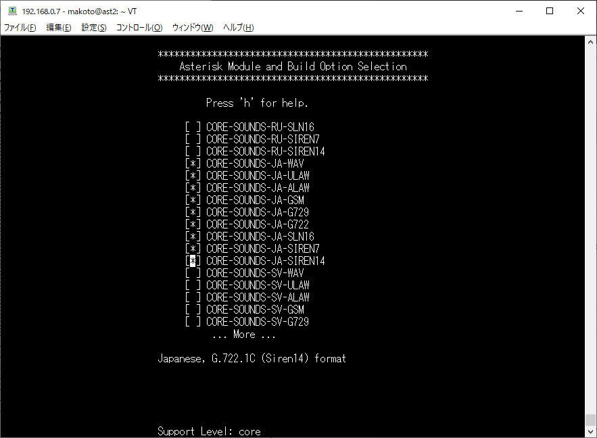
Task: Open the ファイル(F) menu
Action: tap(20, 28)
